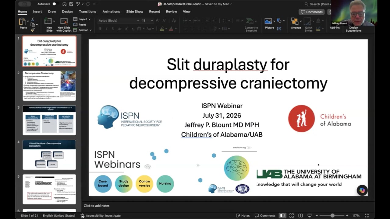Click the Center align icon
Screen dimensions: 390x219
point(192,29)
